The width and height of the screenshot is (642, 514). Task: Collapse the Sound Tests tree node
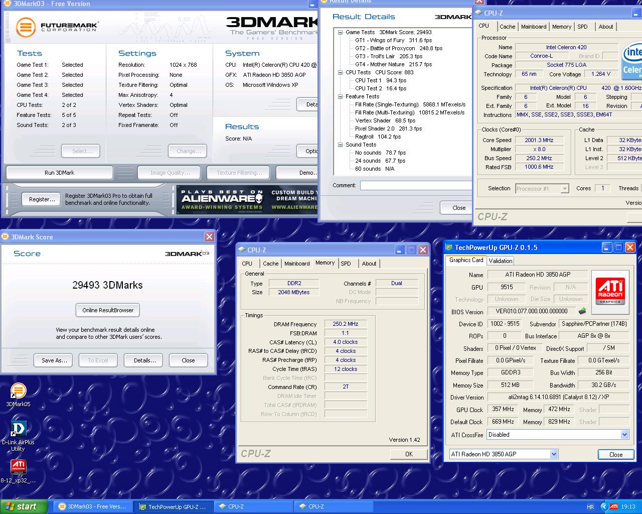click(x=340, y=145)
